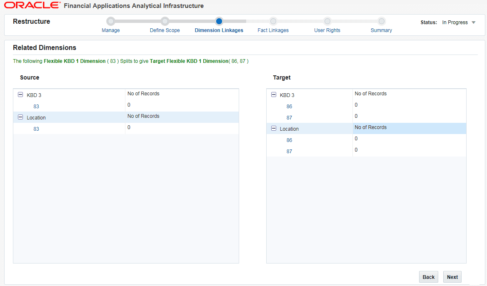Click the Oracle logo
The height and width of the screenshot is (286, 487).
[32, 5]
